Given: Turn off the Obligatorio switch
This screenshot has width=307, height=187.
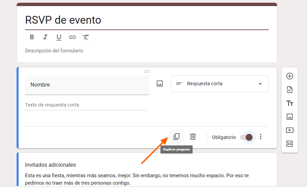Looking at the screenshot, I should coord(246,137).
